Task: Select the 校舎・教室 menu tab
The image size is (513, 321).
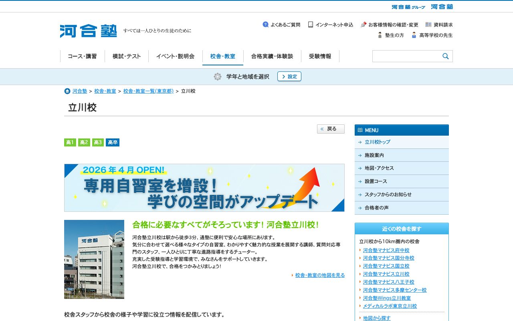Action: [x=223, y=57]
